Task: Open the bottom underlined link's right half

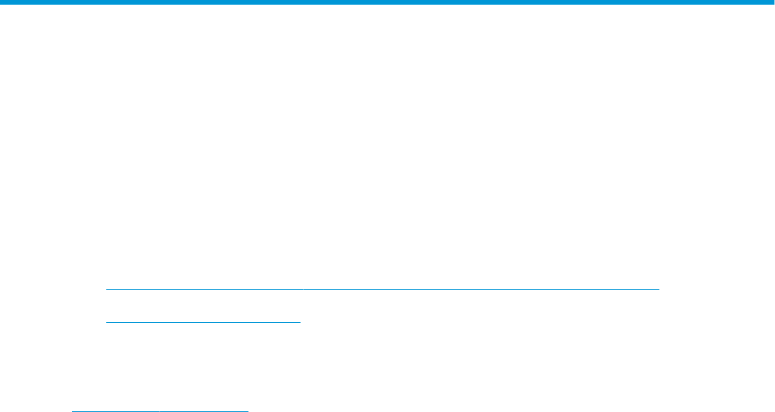Action: 204,411
